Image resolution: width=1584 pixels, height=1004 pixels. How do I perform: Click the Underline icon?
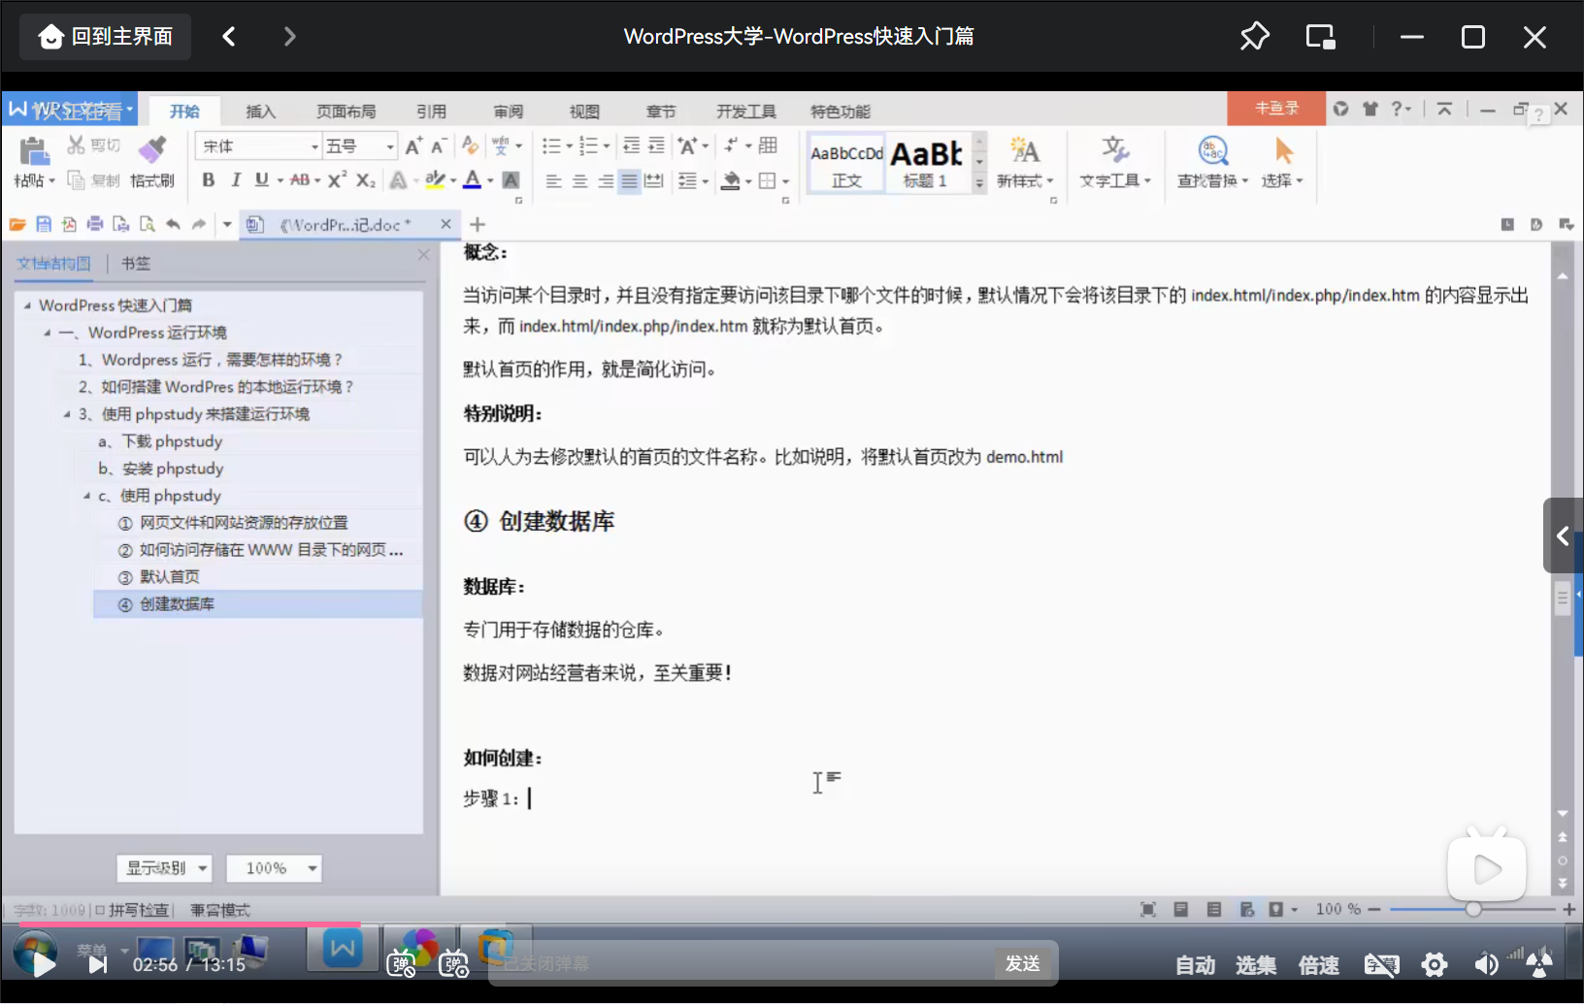261,180
